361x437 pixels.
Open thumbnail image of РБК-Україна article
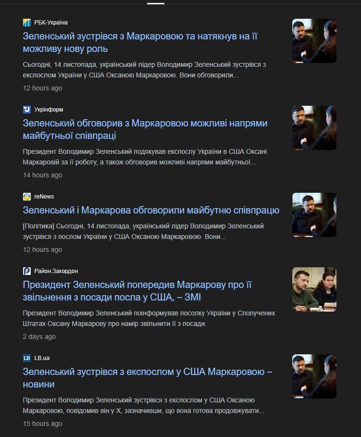[314, 41]
